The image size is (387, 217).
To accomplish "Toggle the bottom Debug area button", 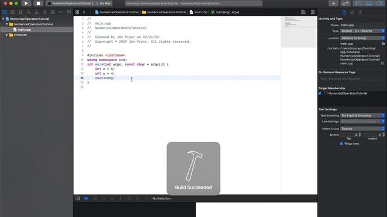I will click(369, 4).
